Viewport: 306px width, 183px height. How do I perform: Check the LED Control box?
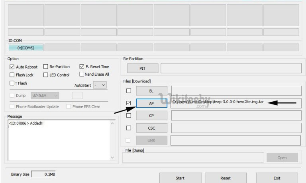[x=46, y=75]
